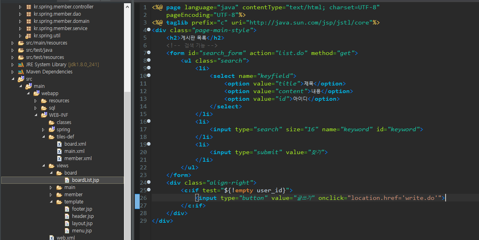Fold the form element on line 7
479x240 pixels.
pos(149,53)
